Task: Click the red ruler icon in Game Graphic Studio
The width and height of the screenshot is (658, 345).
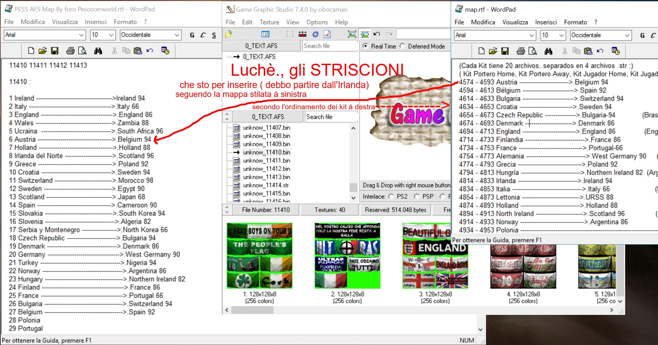Action: [x=303, y=34]
